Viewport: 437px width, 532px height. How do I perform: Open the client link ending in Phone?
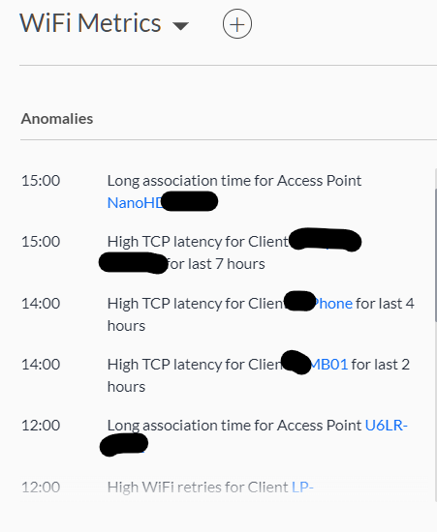click(332, 304)
